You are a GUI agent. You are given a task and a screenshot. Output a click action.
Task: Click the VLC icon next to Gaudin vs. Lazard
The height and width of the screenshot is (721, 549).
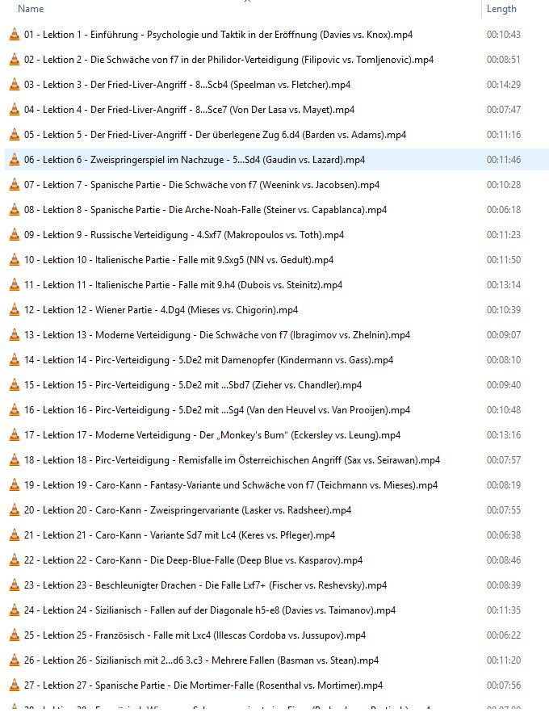tap(15, 160)
